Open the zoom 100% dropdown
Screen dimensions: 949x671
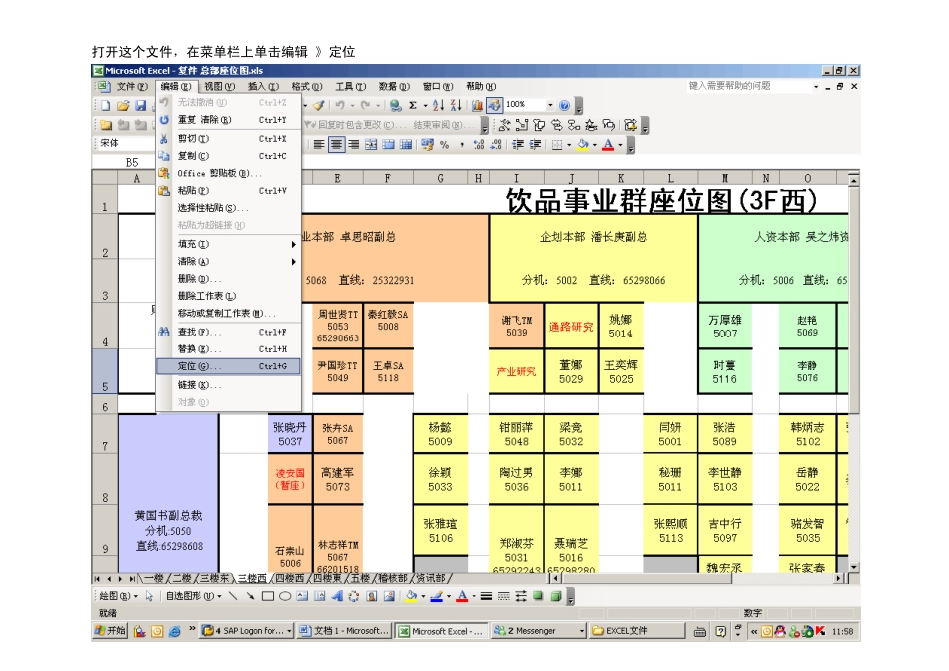pyautogui.click(x=550, y=105)
